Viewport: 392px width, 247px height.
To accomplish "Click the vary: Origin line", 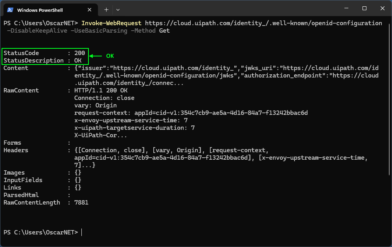I will [96, 105].
